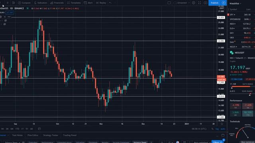Image resolution: width=255 pixels, height=143 pixels.
Task: Select SPX500USD in the watchlist
Action: pos(241,19)
